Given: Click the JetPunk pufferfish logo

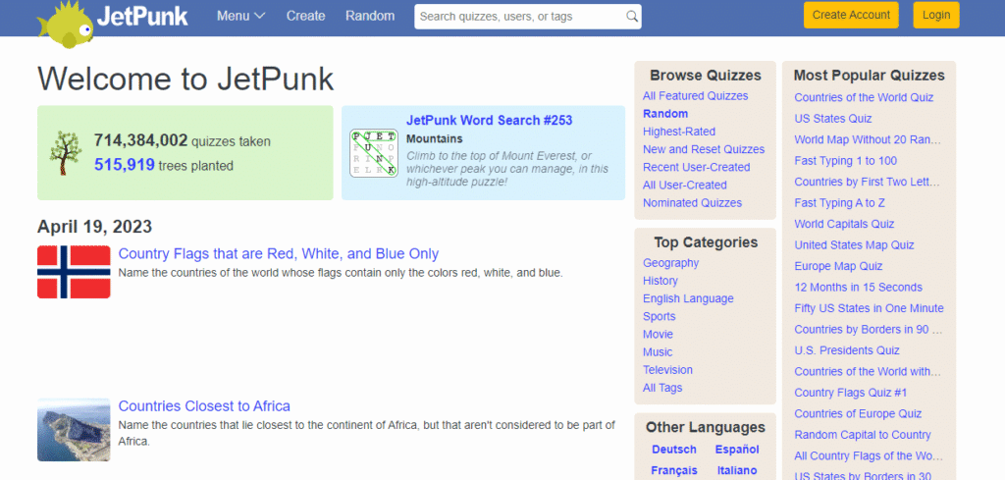Looking at the screenshot, I should (x=66, y=25).
